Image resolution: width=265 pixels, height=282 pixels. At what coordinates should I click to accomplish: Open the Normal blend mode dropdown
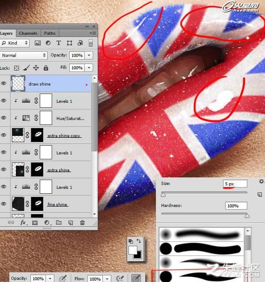pos(23,56)
